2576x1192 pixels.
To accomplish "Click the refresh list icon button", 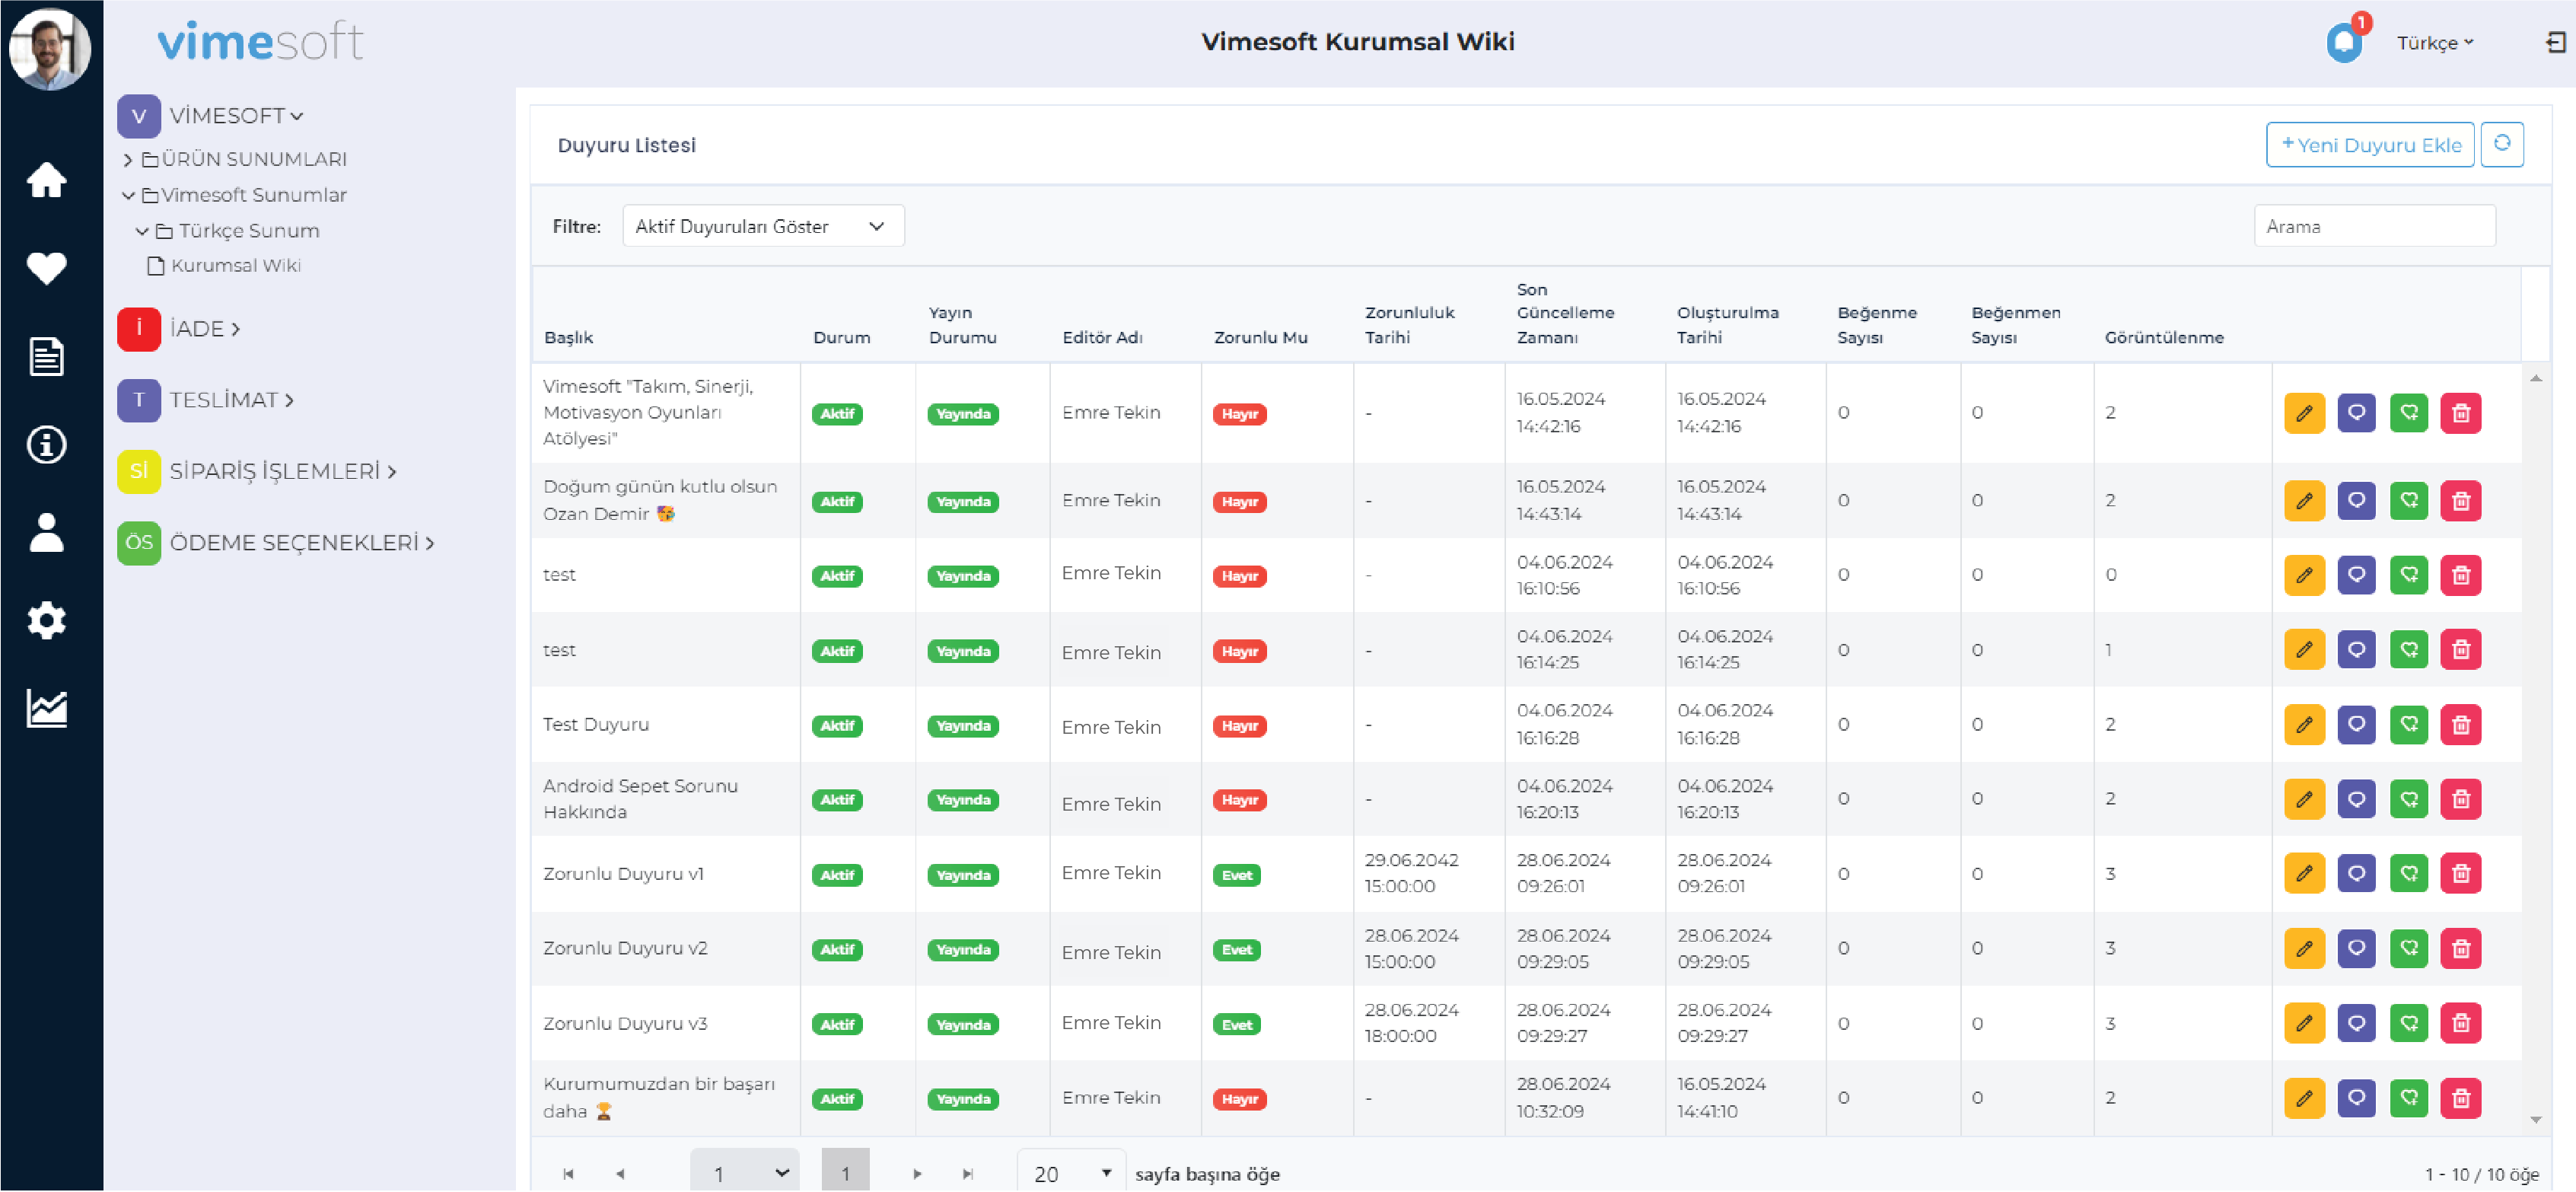I will pos(2502,144).
